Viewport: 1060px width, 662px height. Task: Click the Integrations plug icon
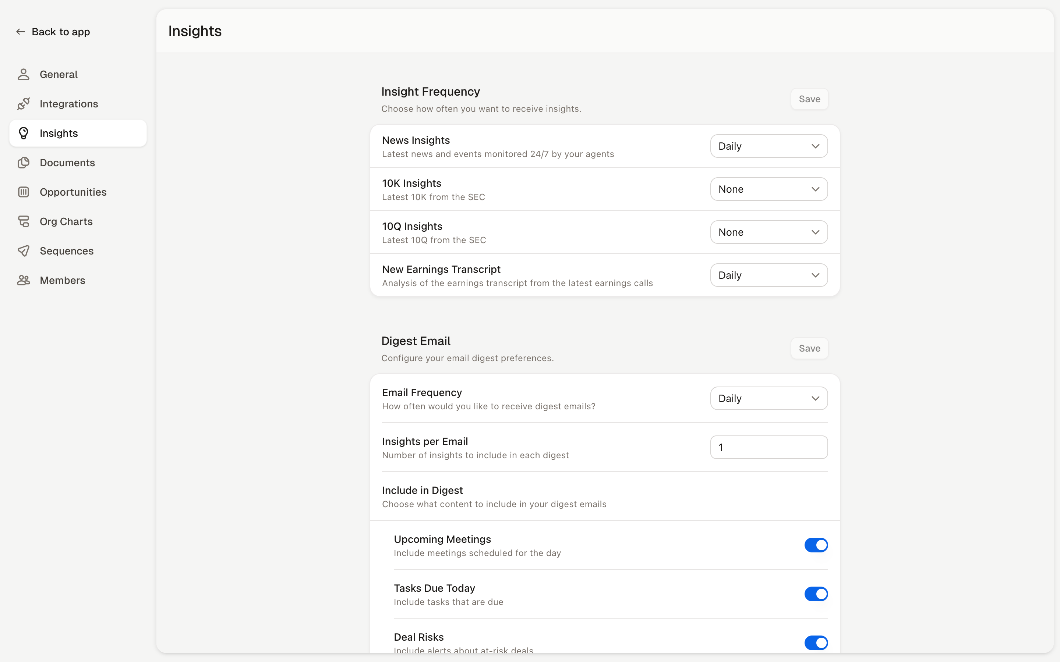coord(24,104)
